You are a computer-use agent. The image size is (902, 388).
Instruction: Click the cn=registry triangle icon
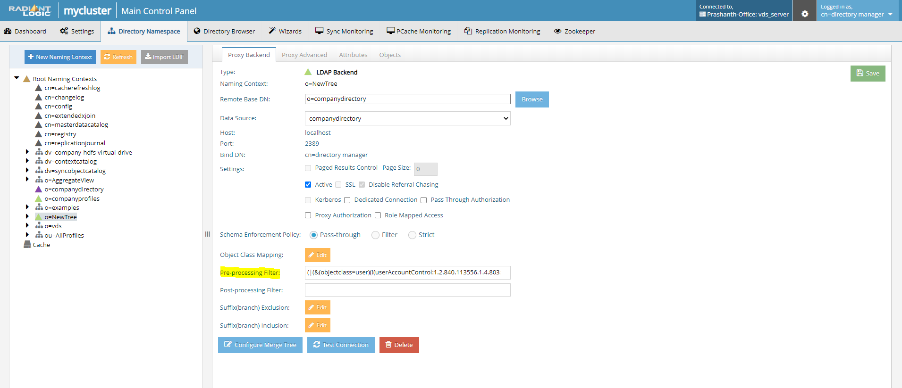pos(39,134)
